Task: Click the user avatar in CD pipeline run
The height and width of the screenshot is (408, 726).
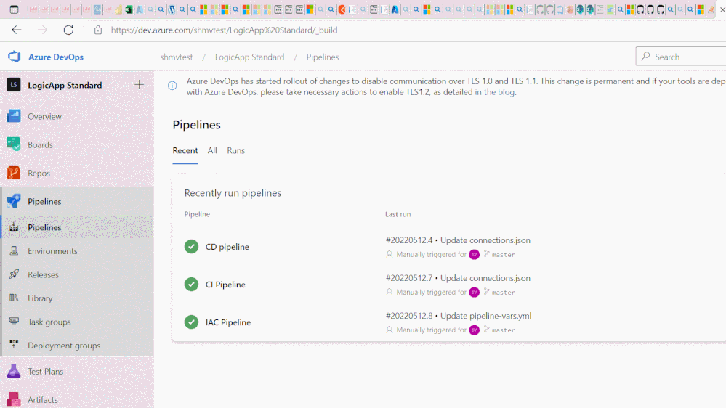Action: tap(474, 254)
